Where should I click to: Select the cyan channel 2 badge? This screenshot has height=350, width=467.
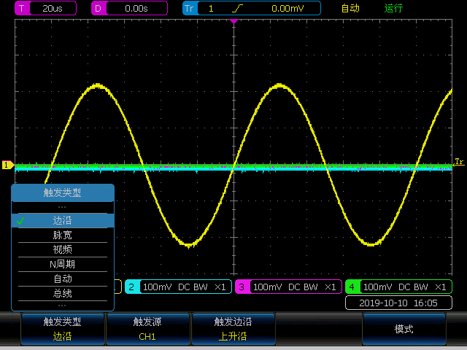[132, 287]
